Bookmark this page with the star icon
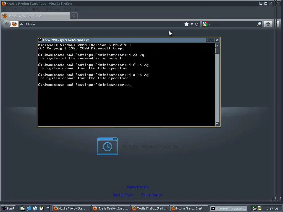 click(187, 24)
